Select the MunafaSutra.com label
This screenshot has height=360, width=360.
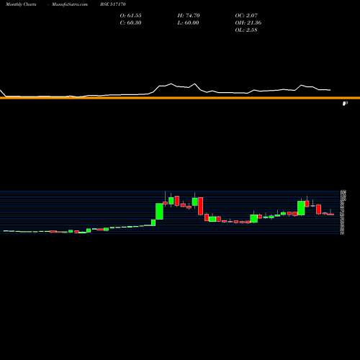(x=70, y=4)
